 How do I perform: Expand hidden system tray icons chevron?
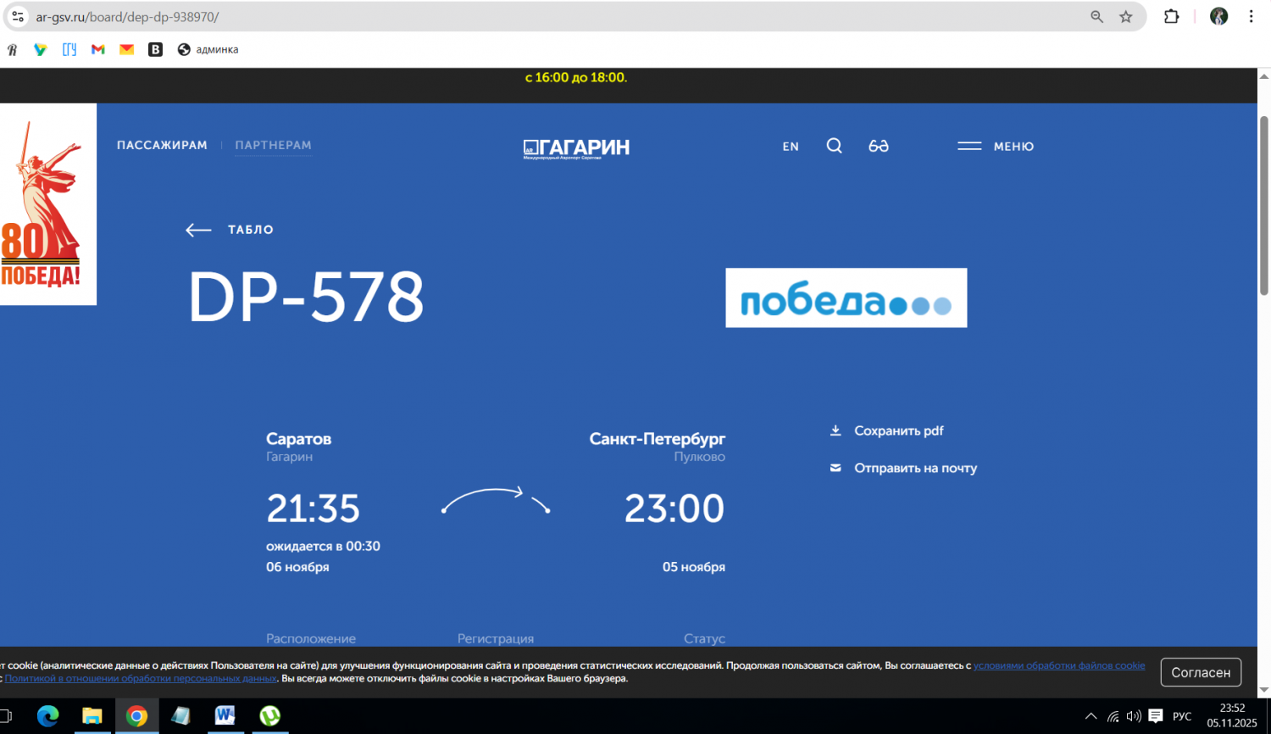click(x=1091, y=717)
